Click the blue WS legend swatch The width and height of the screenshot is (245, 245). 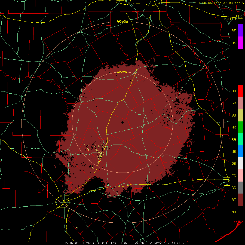tap(240, 151)
